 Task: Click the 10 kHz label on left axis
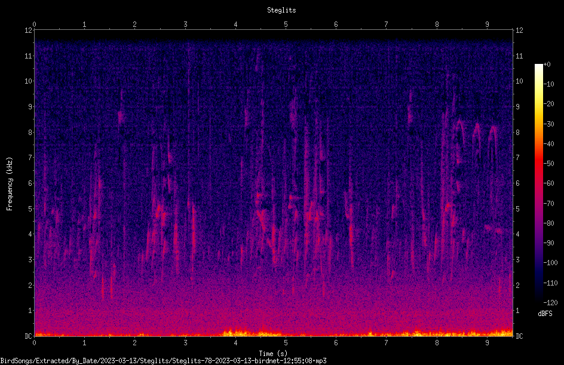tap(29, 81)
